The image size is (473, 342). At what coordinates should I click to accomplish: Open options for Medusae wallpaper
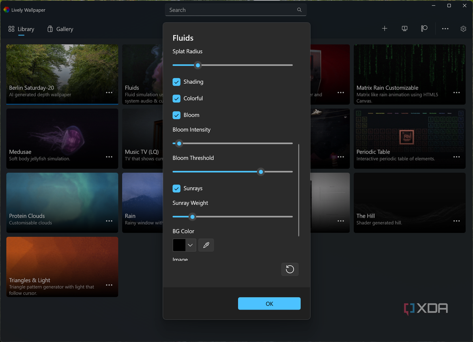click(109, 157)
